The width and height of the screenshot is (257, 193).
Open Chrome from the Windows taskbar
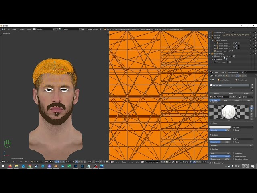[x=30, y=166]
